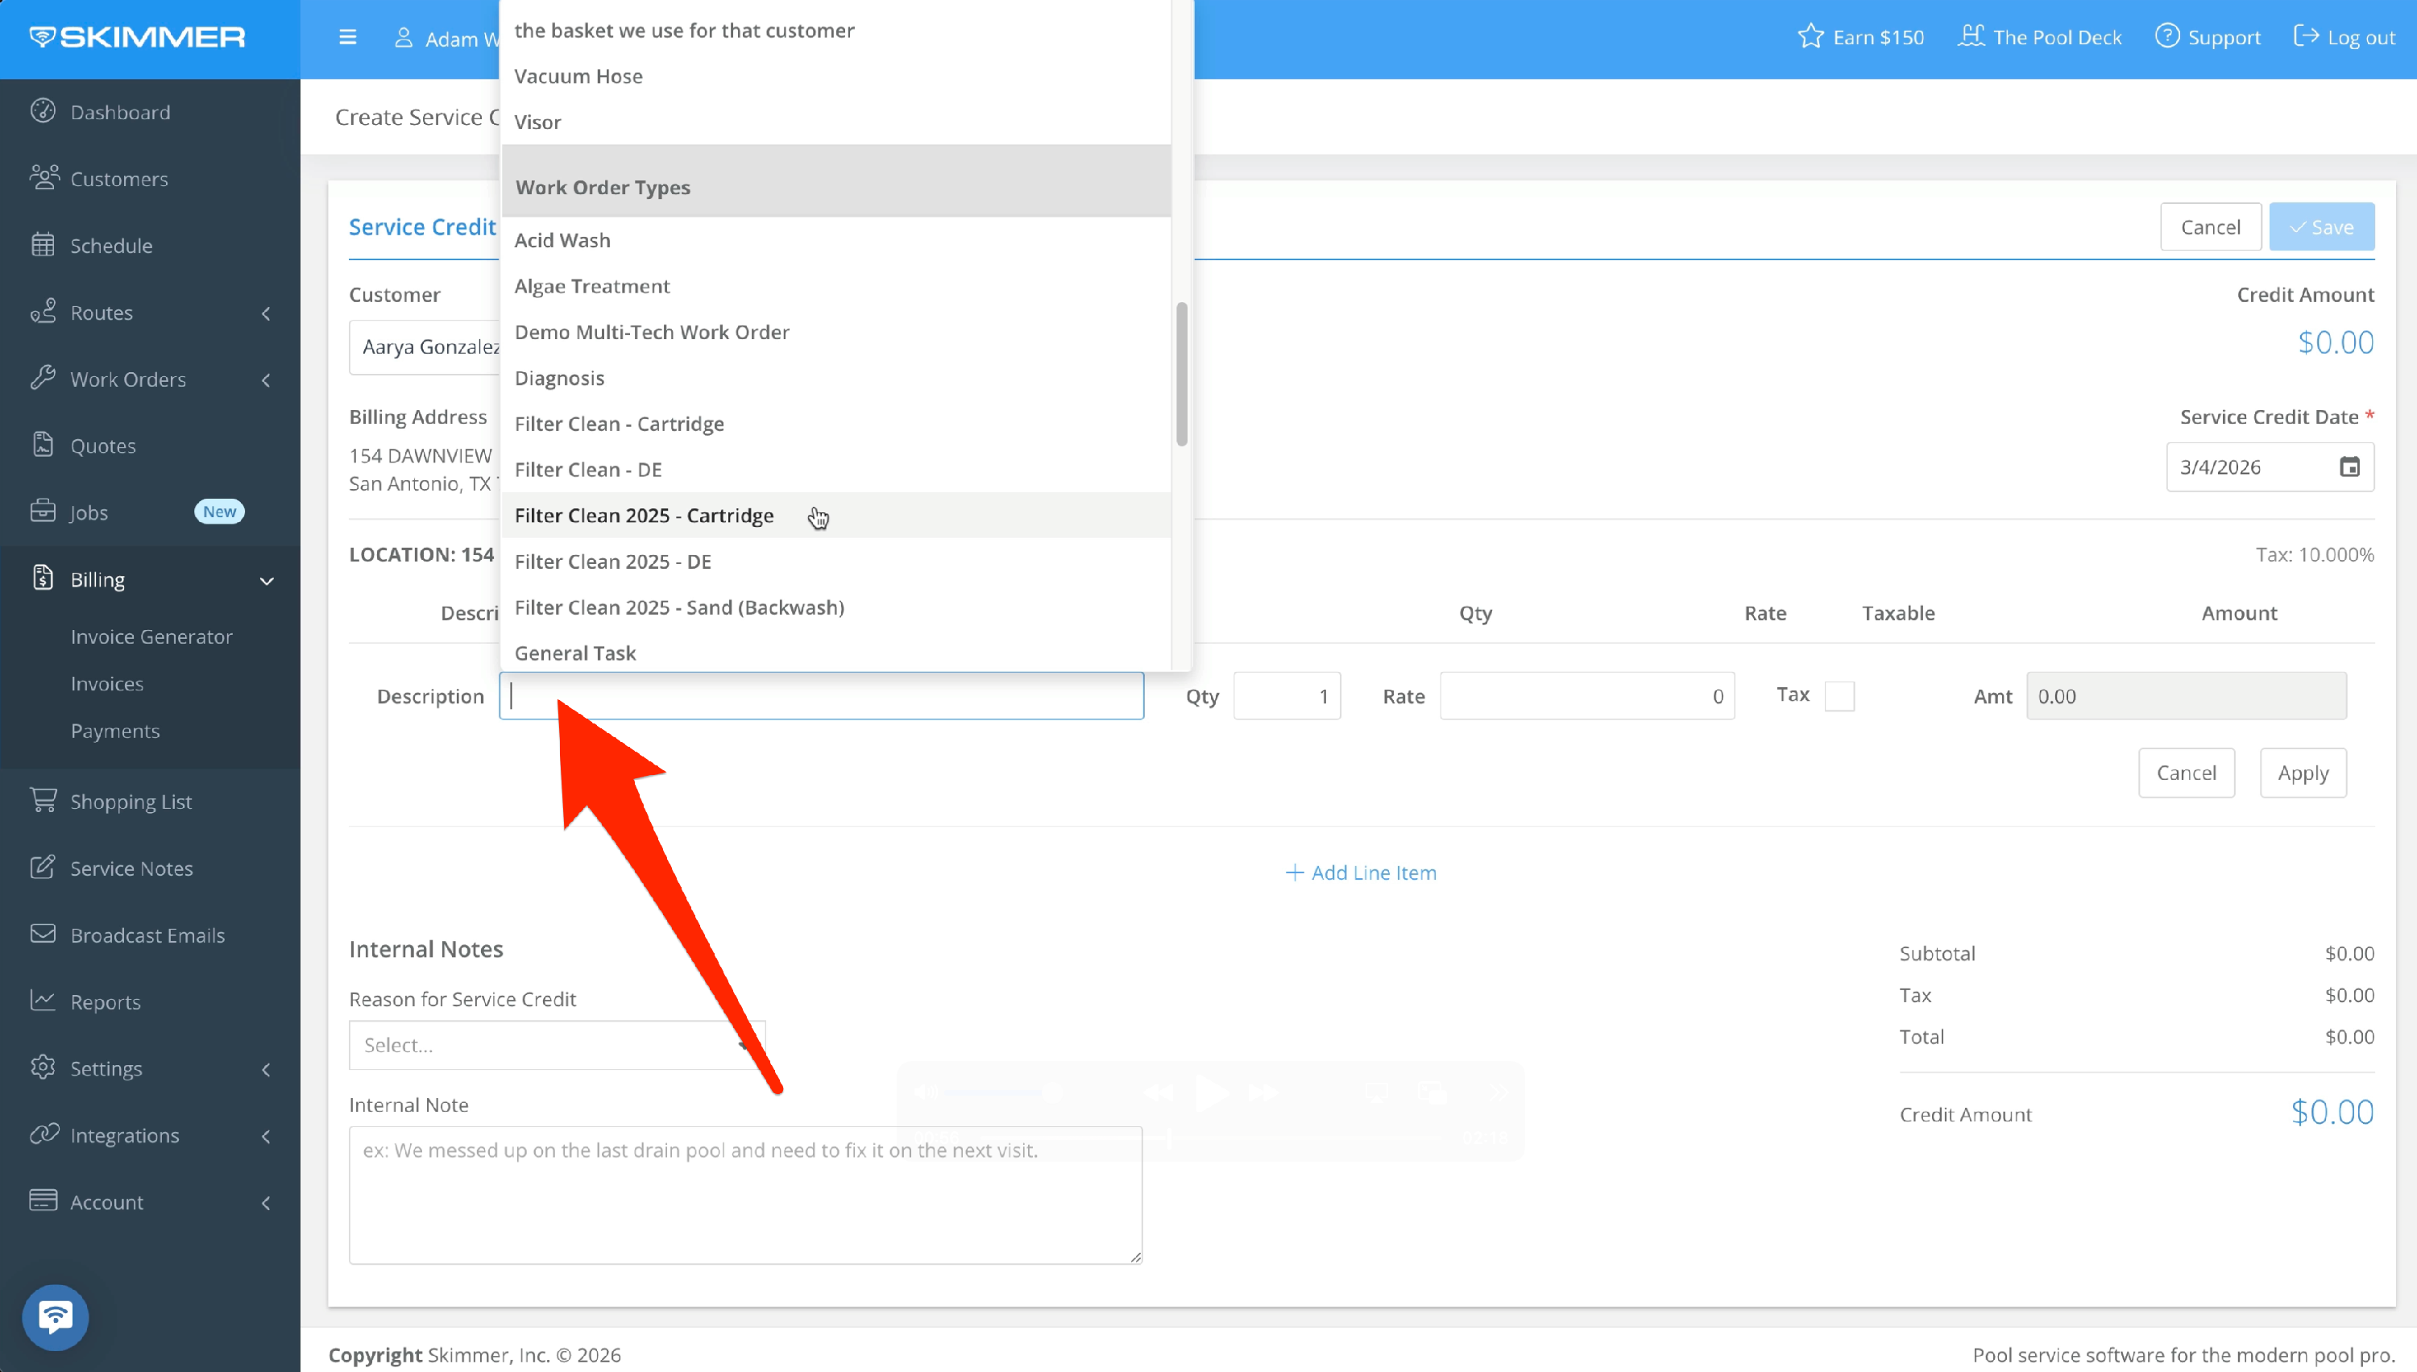This screenshot has height=1372, width=2417.
Task: Open Invoice Generator in Billing submenu
Action: pos(151,637)
